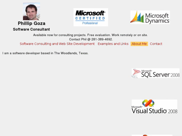Click the 'Available now for consulting projects' text

point(90,35)
